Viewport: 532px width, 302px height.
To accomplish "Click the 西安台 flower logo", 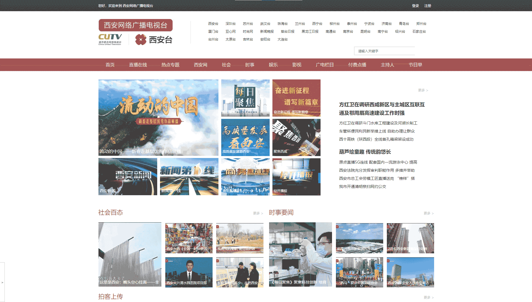I will pos(153,40).
